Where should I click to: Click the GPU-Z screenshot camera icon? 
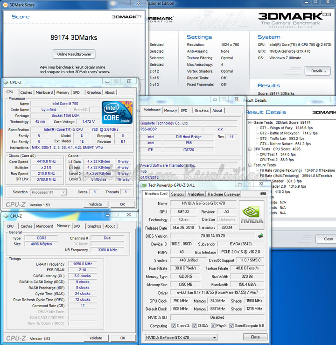[x=263, y=194]
